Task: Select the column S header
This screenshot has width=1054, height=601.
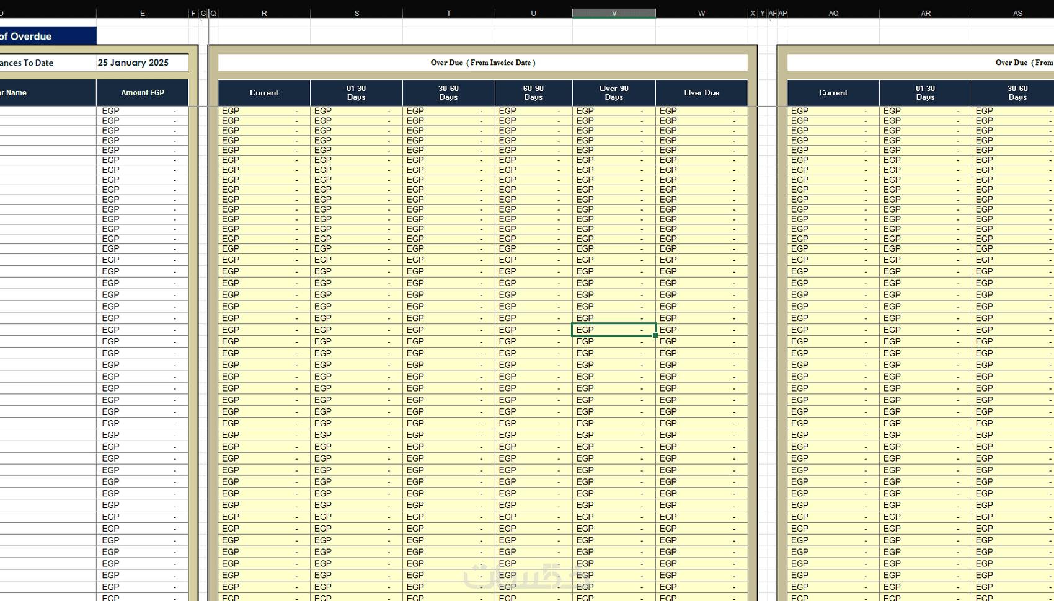Action: 356,13
